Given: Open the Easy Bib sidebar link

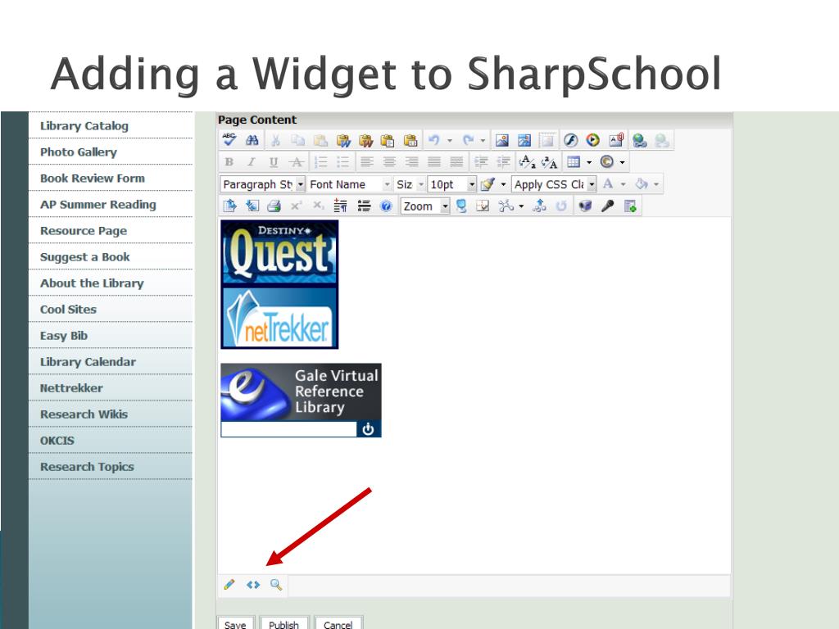Looking at the screenshot, I should [64, 335].
